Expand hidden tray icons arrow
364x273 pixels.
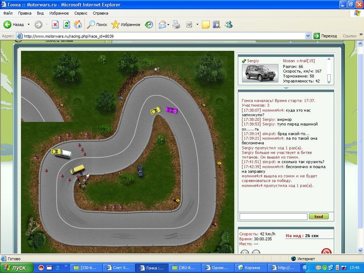pyautogui.click(x=306, y=268)
